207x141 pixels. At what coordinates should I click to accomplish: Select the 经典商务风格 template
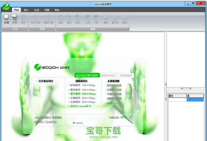[114, 90]
